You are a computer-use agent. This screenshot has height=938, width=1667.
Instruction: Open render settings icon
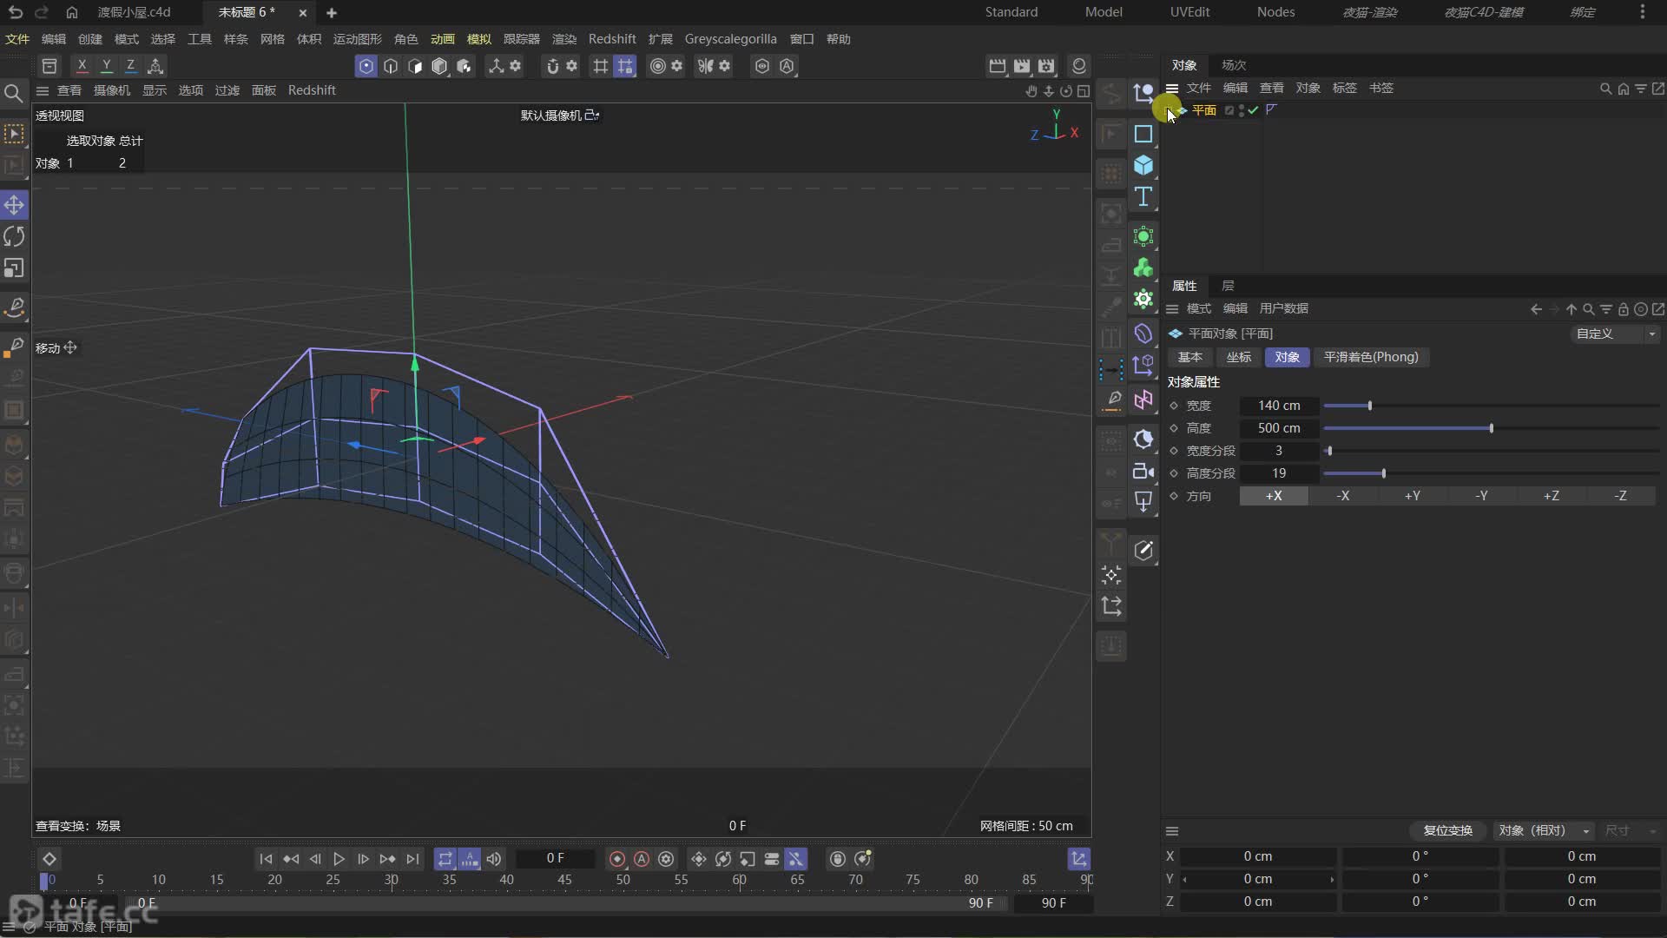pos(1046,66)
